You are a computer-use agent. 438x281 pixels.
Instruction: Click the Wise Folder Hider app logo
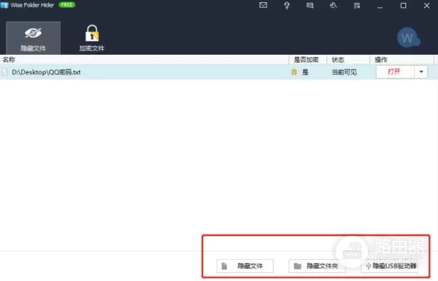pyautogui.click(x=4, y=5)
